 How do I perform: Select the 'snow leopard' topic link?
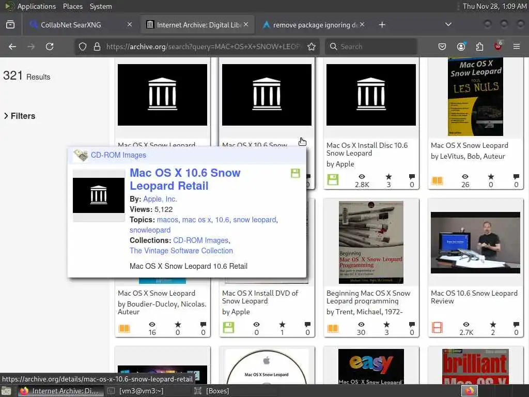255,220
